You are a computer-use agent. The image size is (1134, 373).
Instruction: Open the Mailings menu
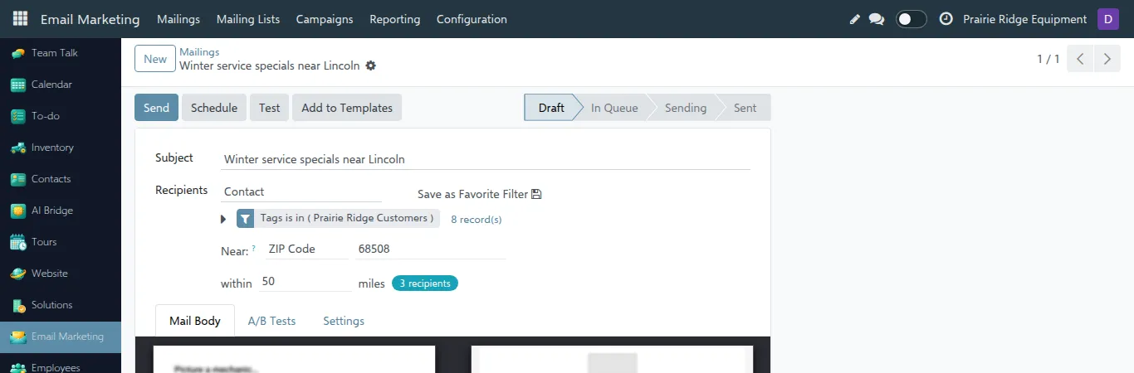[x=178, y=19]
